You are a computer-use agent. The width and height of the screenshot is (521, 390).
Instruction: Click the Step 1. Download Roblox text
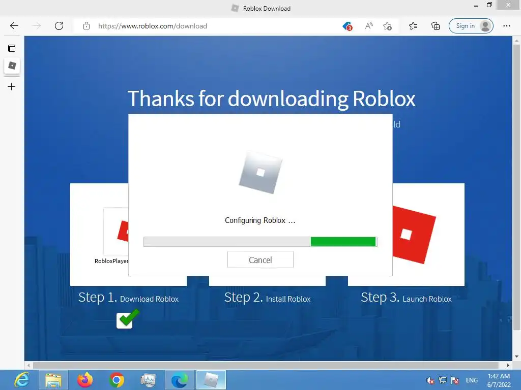128,298
